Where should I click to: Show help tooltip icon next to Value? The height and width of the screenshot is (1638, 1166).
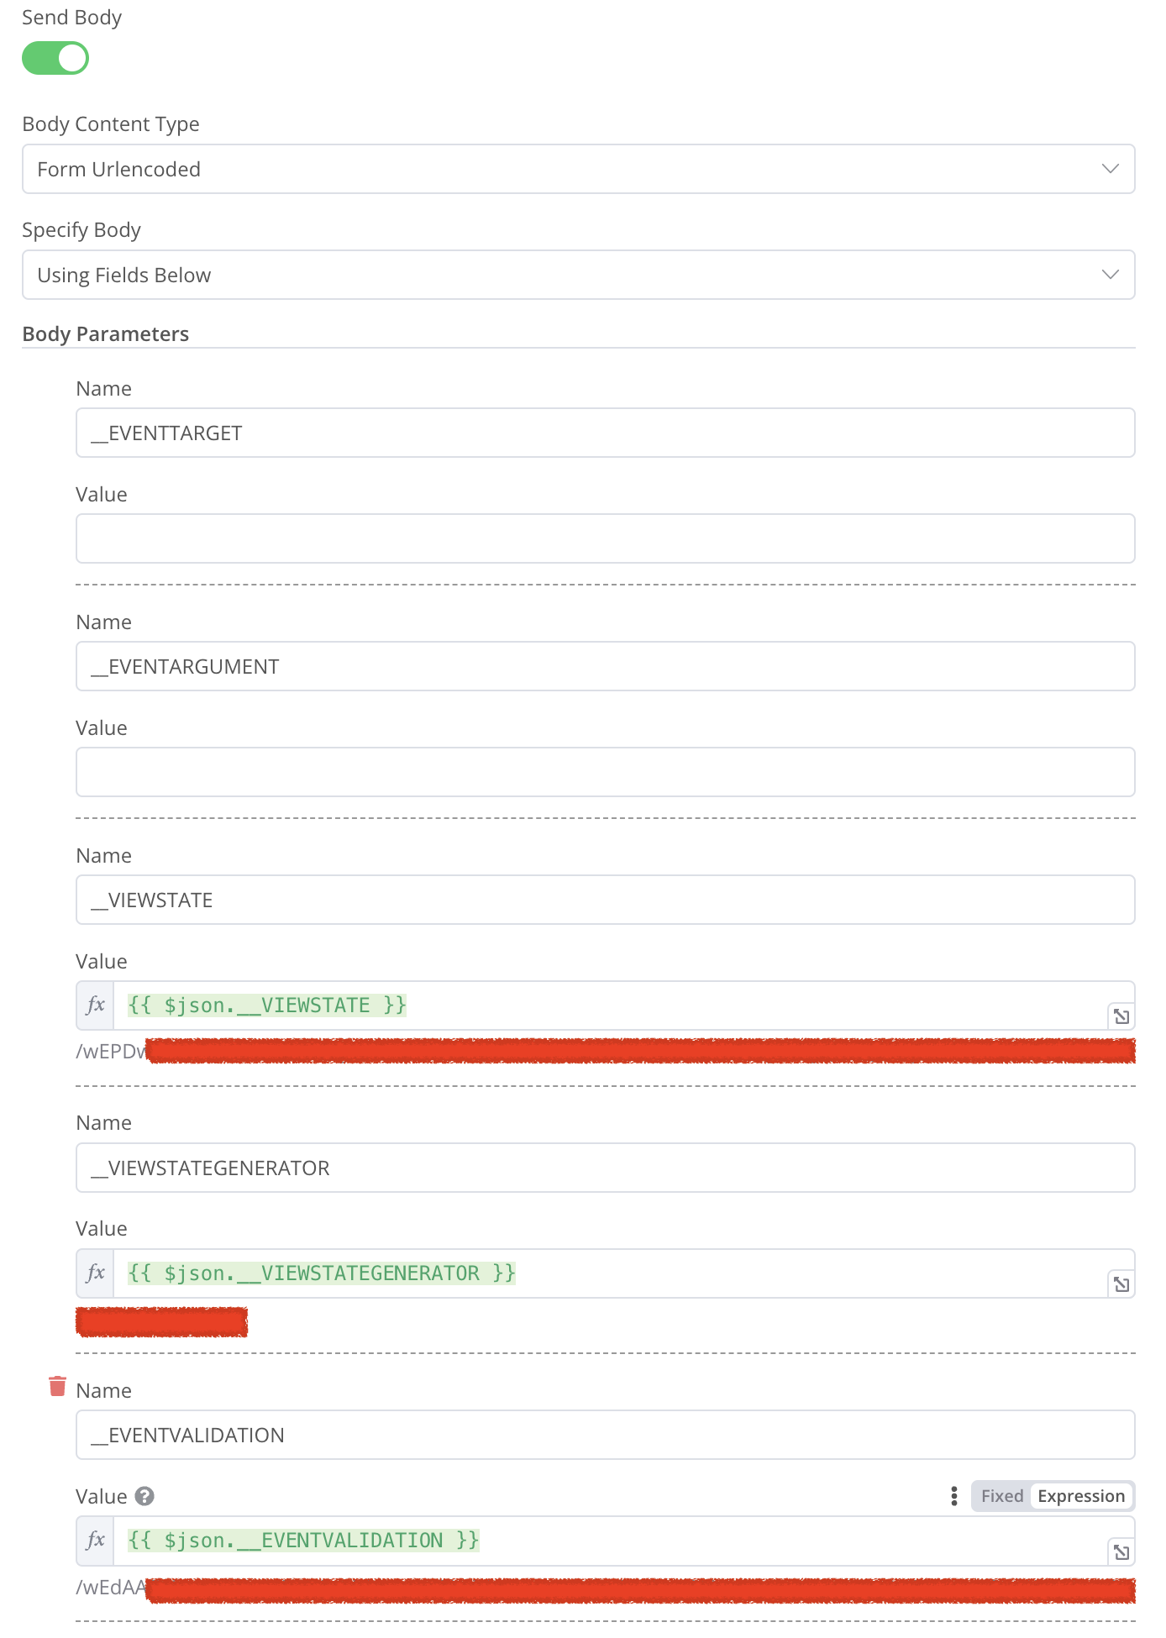(144, 1496)
